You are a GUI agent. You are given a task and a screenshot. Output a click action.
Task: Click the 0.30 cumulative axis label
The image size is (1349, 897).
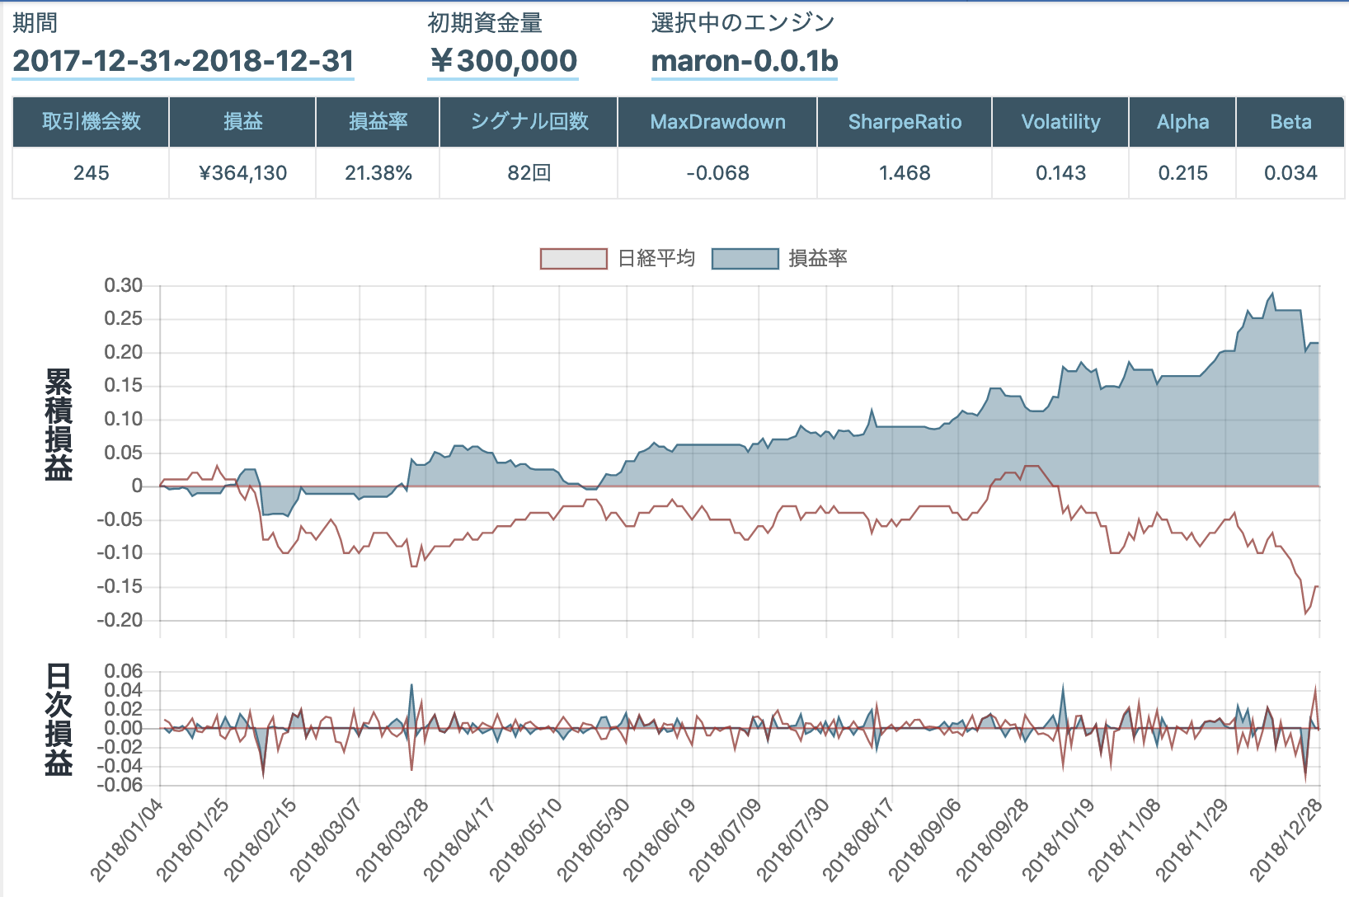pos(124,286)
